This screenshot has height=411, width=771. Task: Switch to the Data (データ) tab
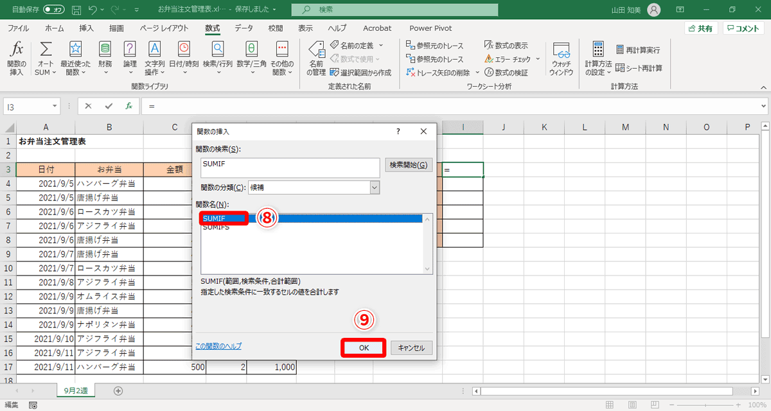point(244,28)
